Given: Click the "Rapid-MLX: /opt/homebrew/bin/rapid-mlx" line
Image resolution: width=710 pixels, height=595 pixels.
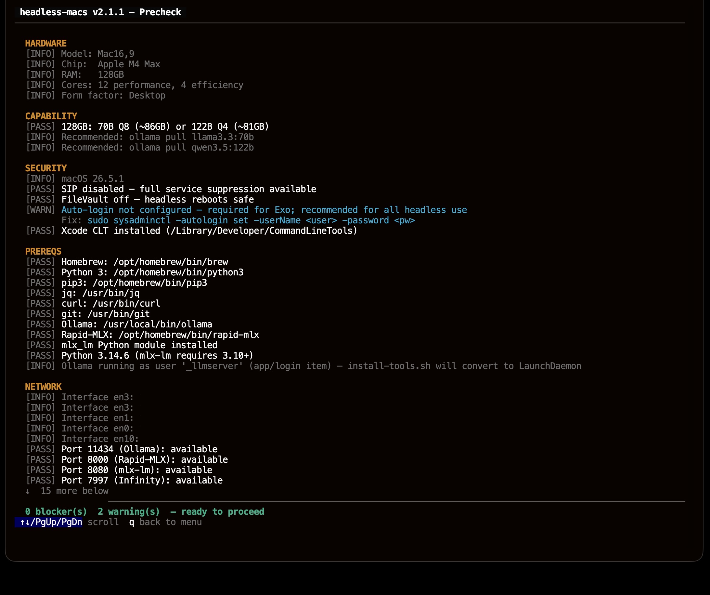Looking at the screenshot, I should point(142,335).
